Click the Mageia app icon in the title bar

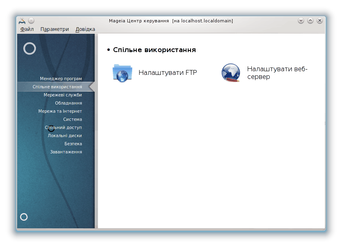[22, 21]
